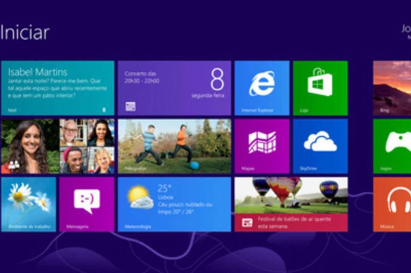Open the SkyDrive cloud tile

[x=320, y=146]
